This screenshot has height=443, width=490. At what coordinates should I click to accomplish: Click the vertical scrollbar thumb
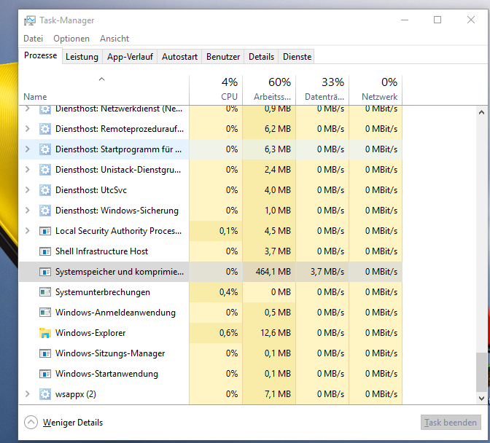[481, 372]
